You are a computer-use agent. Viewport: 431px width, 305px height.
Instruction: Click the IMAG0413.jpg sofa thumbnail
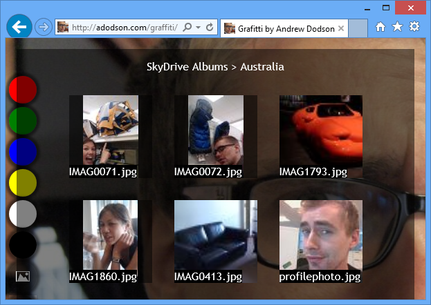click(215, 235)
